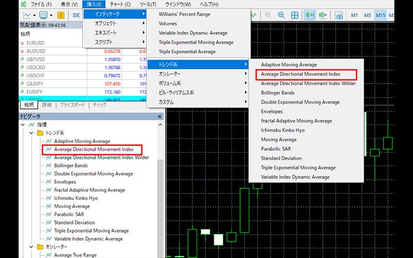
Task: Open the ヘルプ(H) menu
Action: click(209, 4)
